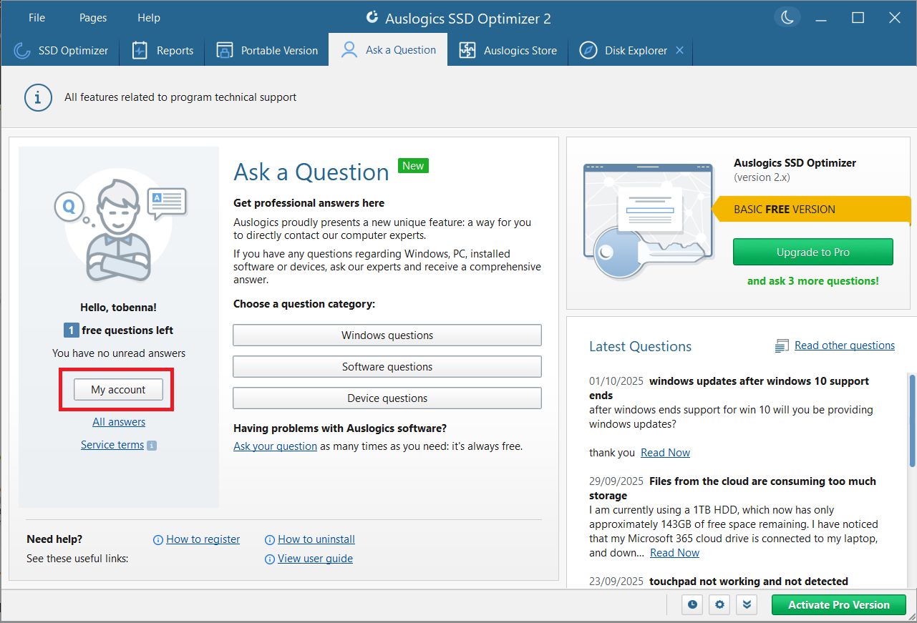917x623 pixels.
Task: Click the SSD Optimizer key illustration
Action: click(x=649, y=220)
